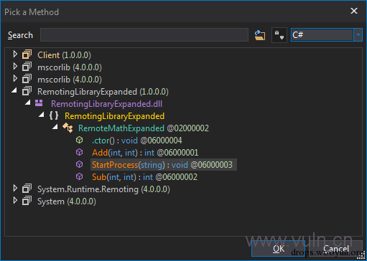Select the Client (1.0.0.0) tree row

pos(64,55)
